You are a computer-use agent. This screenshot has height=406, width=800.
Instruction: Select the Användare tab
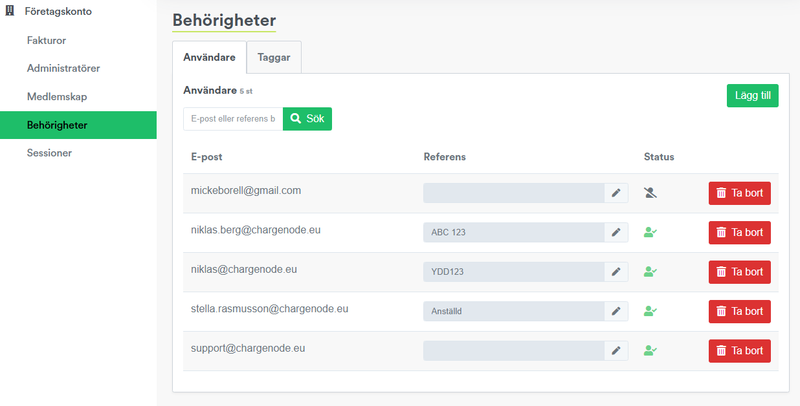point(209,58)
